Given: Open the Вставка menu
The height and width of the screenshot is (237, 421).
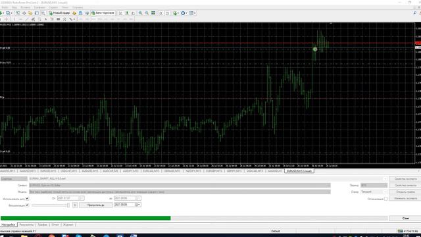Looking at the screenshot, I should (x=26, y=7).
